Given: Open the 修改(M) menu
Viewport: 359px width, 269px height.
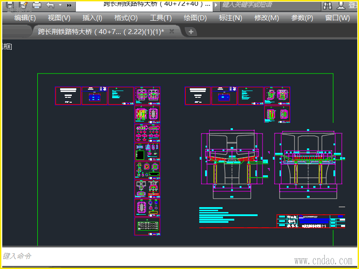Looking at the screenshot, I should tap(267, 18).
